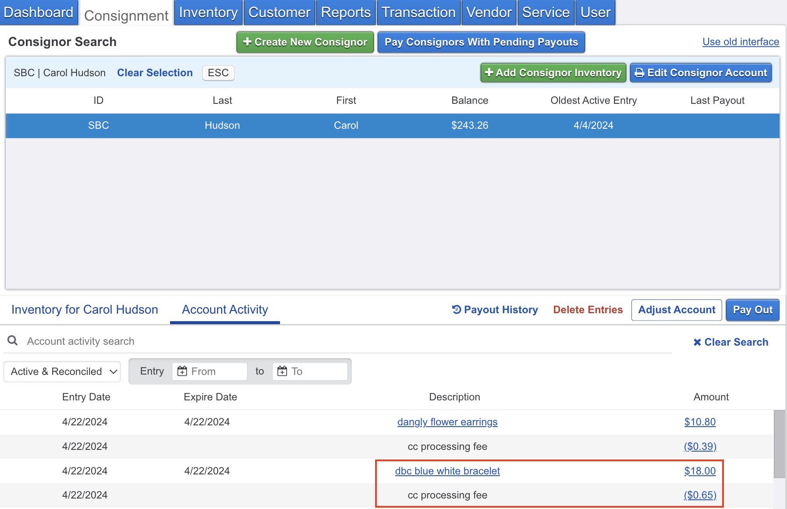Switch to Inventory for Carol Hudson tab
Image resolution: width=787 pixels, height=509 pixels.
pyautogui.click(x=85, y=310)
